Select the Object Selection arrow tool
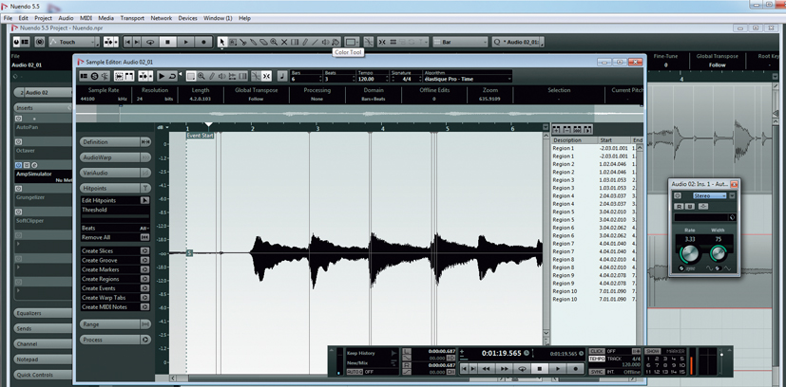The image size is (786, 387). [x=222, y=43]
